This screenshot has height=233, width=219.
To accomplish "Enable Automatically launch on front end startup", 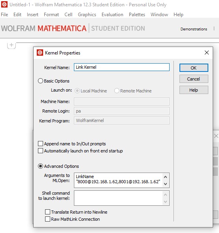I will tap(40, 151).
